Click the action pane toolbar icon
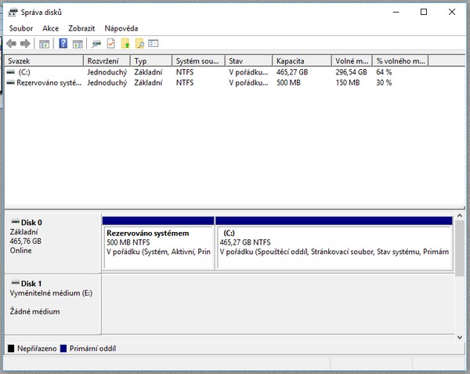The image size is (470, 374). click(x=78, y=44)
